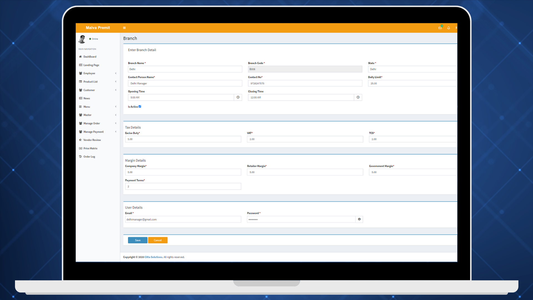Click the Manage Order icon
This screenshot has width=533, height=300.
81,123
